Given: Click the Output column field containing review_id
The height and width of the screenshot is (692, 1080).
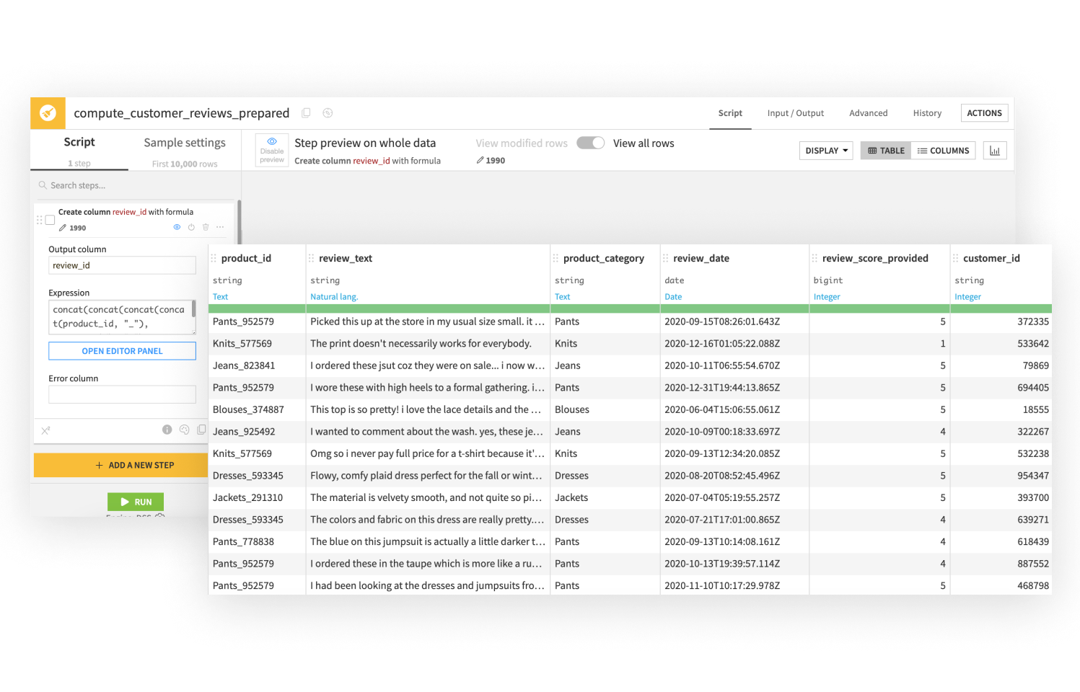Looking at the screenshot, I should pos(122,265).
